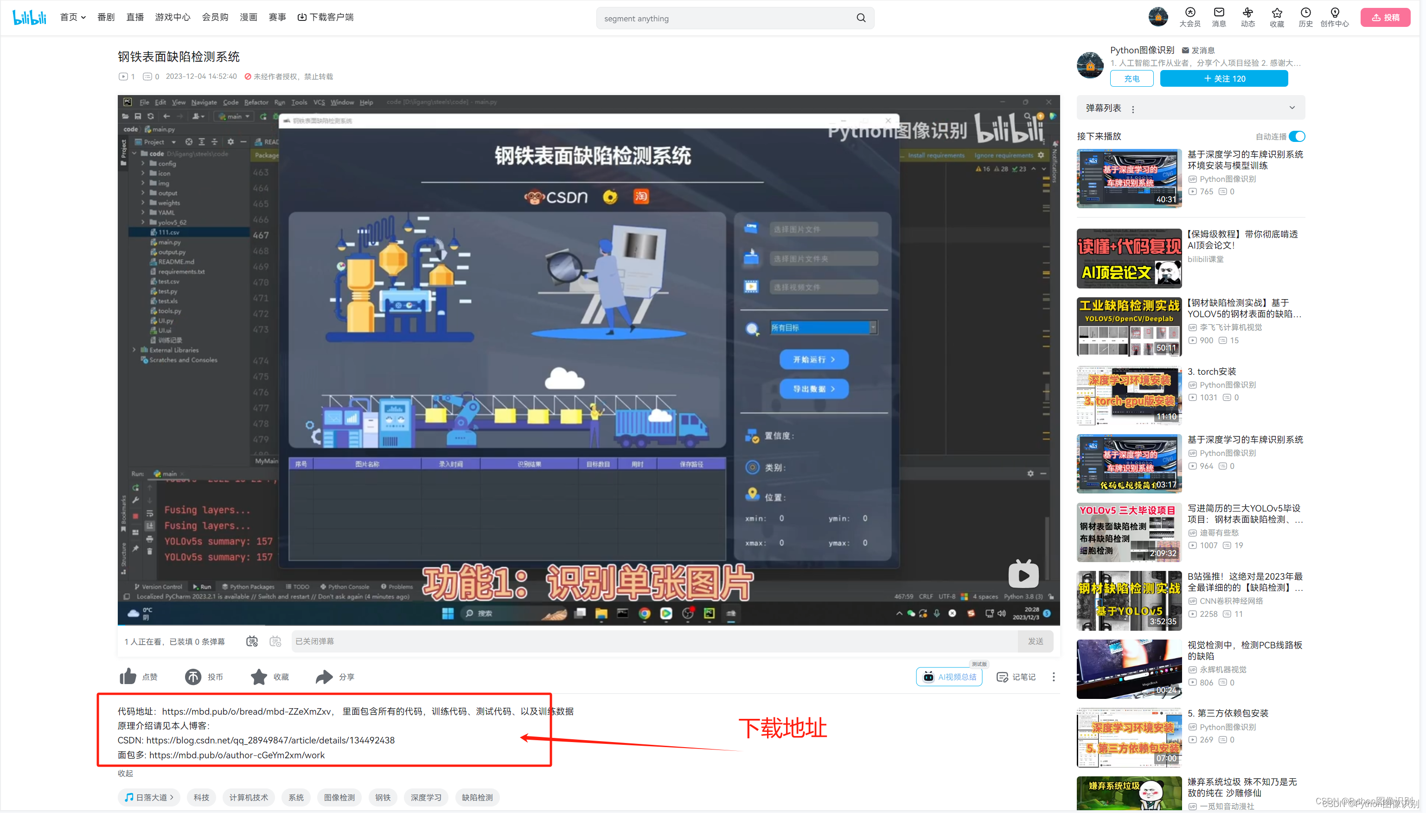1426x813 pixels.
Task: Click the search input field
Action: coord(726,18)
